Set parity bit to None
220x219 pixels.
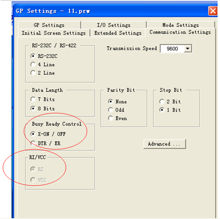pyautogui.click(x=117, y=102)
